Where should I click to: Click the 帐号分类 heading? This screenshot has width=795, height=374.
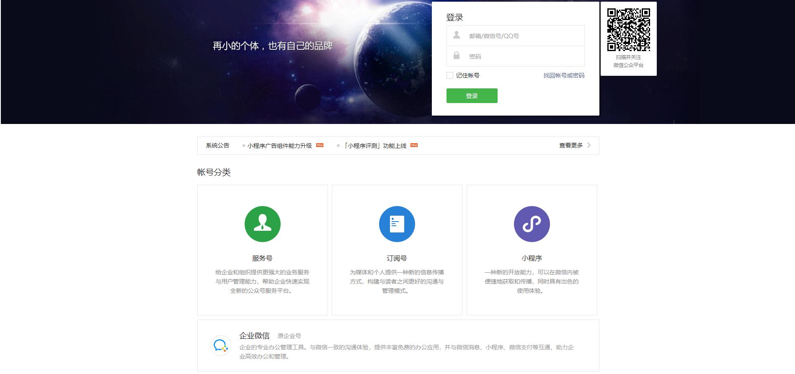214,172
